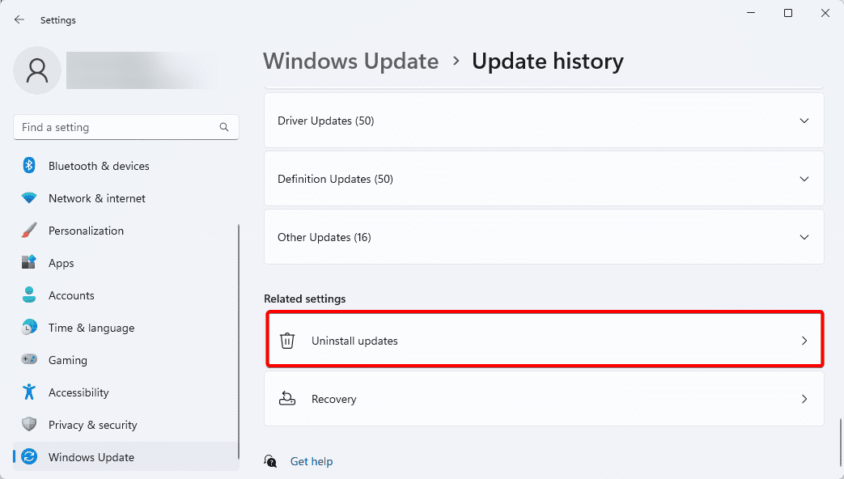Viewport: 844px width, 479px height.
Task: Close the Settings window
Action: [x=825, y=13]
